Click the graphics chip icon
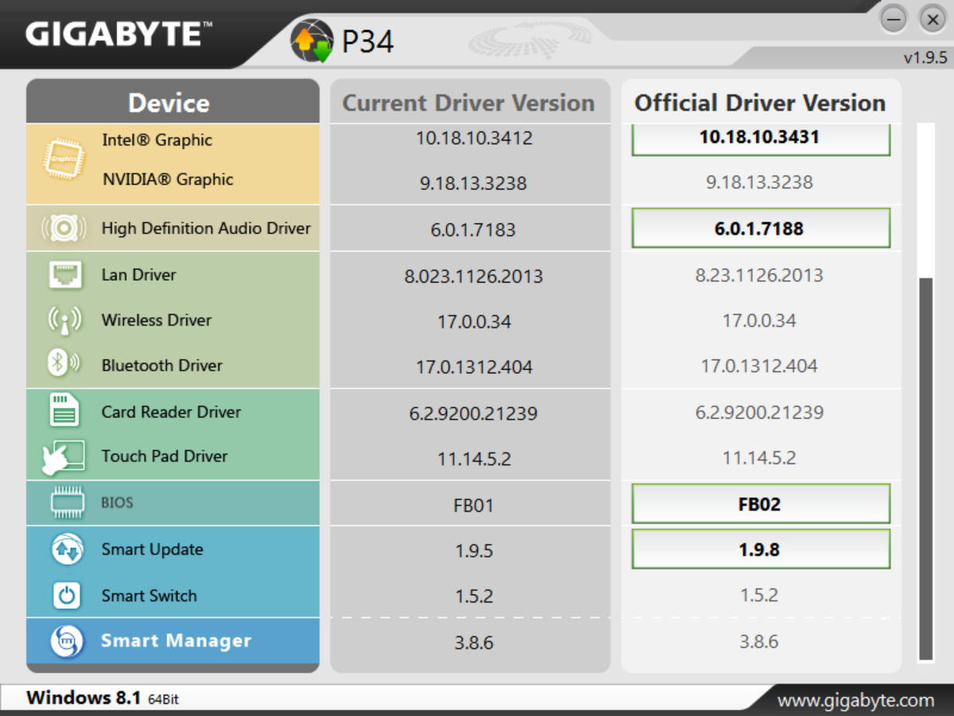The height and width of the screenshot is (716, 954). (64, 158)
